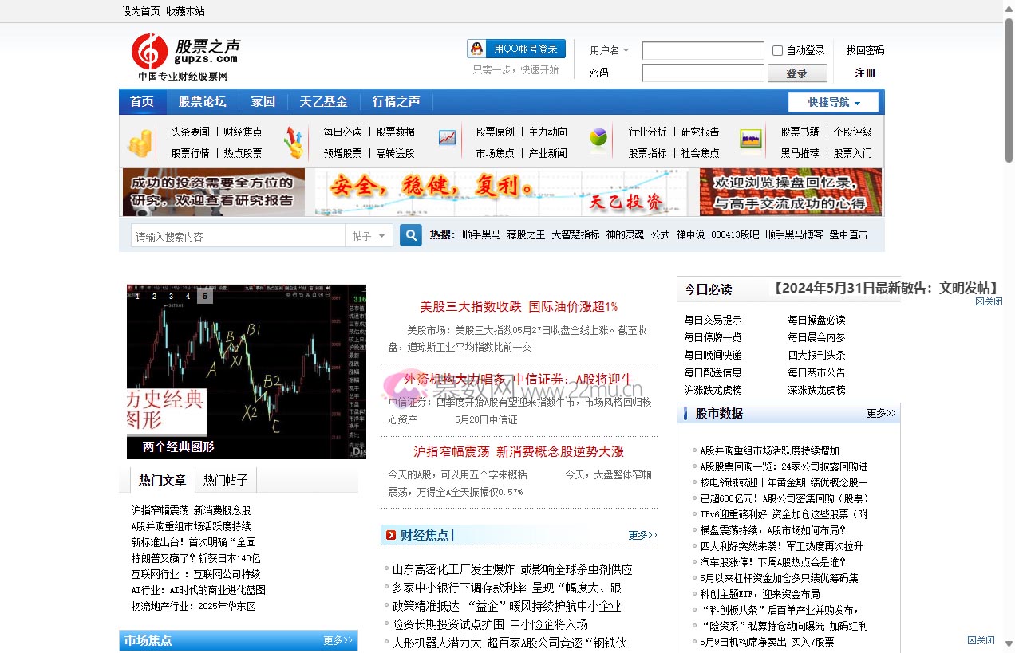Screen dimensions: 1015x653
Task: Click the waveform chart icon beside 股票书籍
Action: pyautogui.click(x=750, y=139)
